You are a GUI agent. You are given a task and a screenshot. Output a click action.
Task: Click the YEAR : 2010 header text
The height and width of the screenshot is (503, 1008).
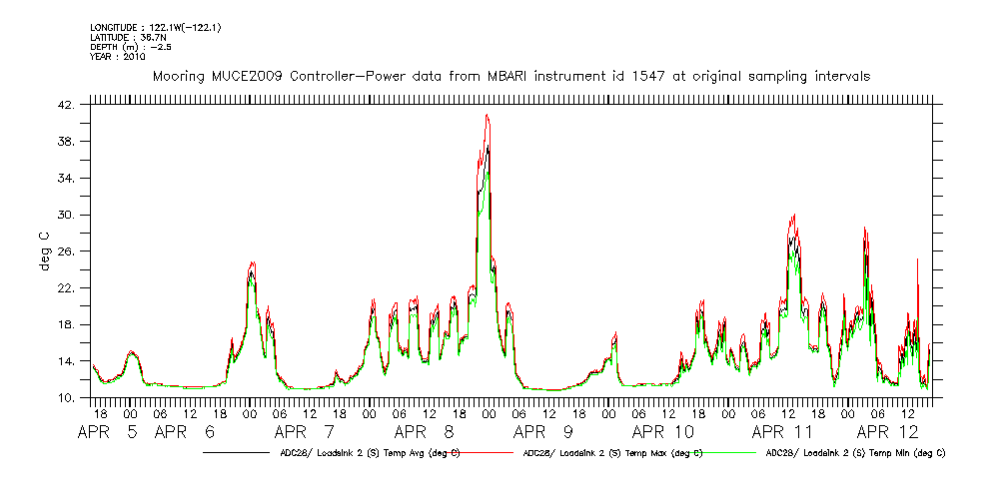[x=118, y=57]
